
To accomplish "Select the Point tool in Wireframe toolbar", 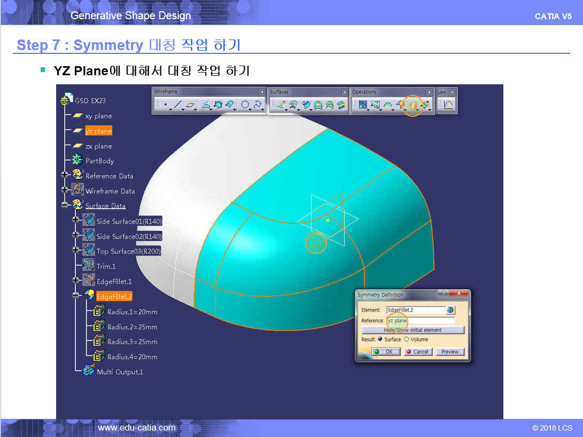I will click(x=165, y=105).
